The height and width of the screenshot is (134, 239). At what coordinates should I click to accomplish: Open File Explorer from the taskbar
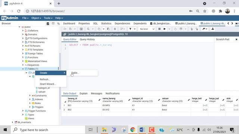[x=105, y=130]
